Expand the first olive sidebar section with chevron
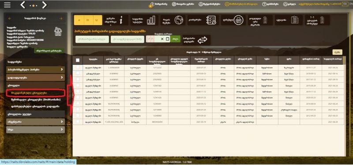 [x=36, y=70]
